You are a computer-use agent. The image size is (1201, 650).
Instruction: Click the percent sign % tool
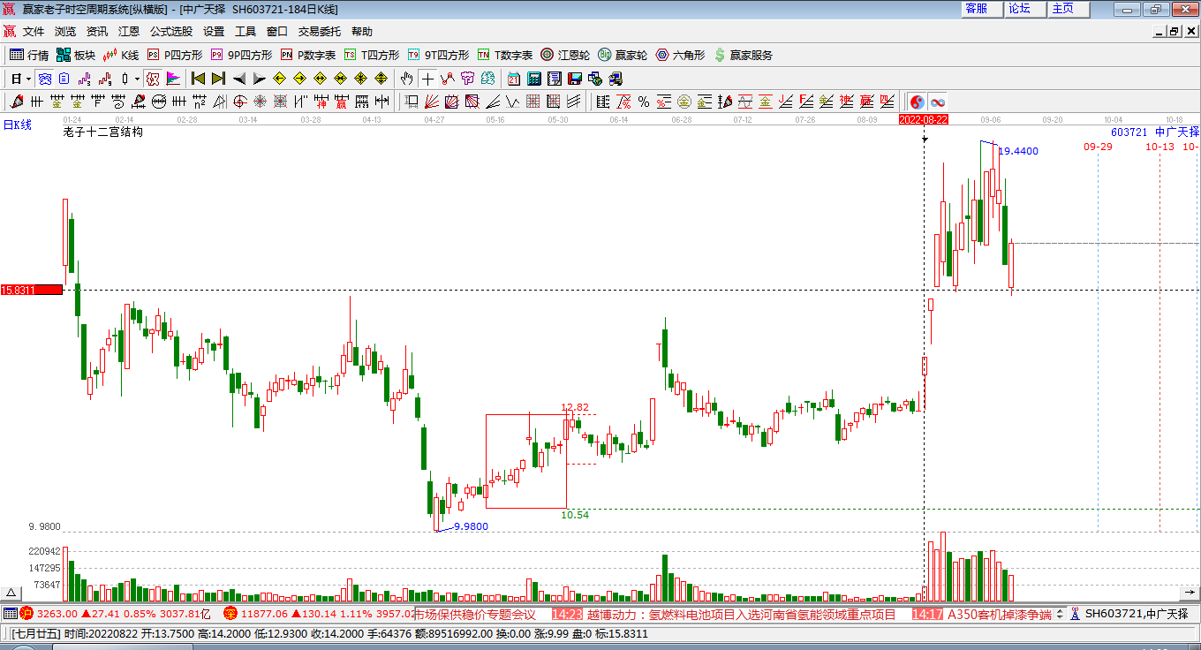point(644,102)
